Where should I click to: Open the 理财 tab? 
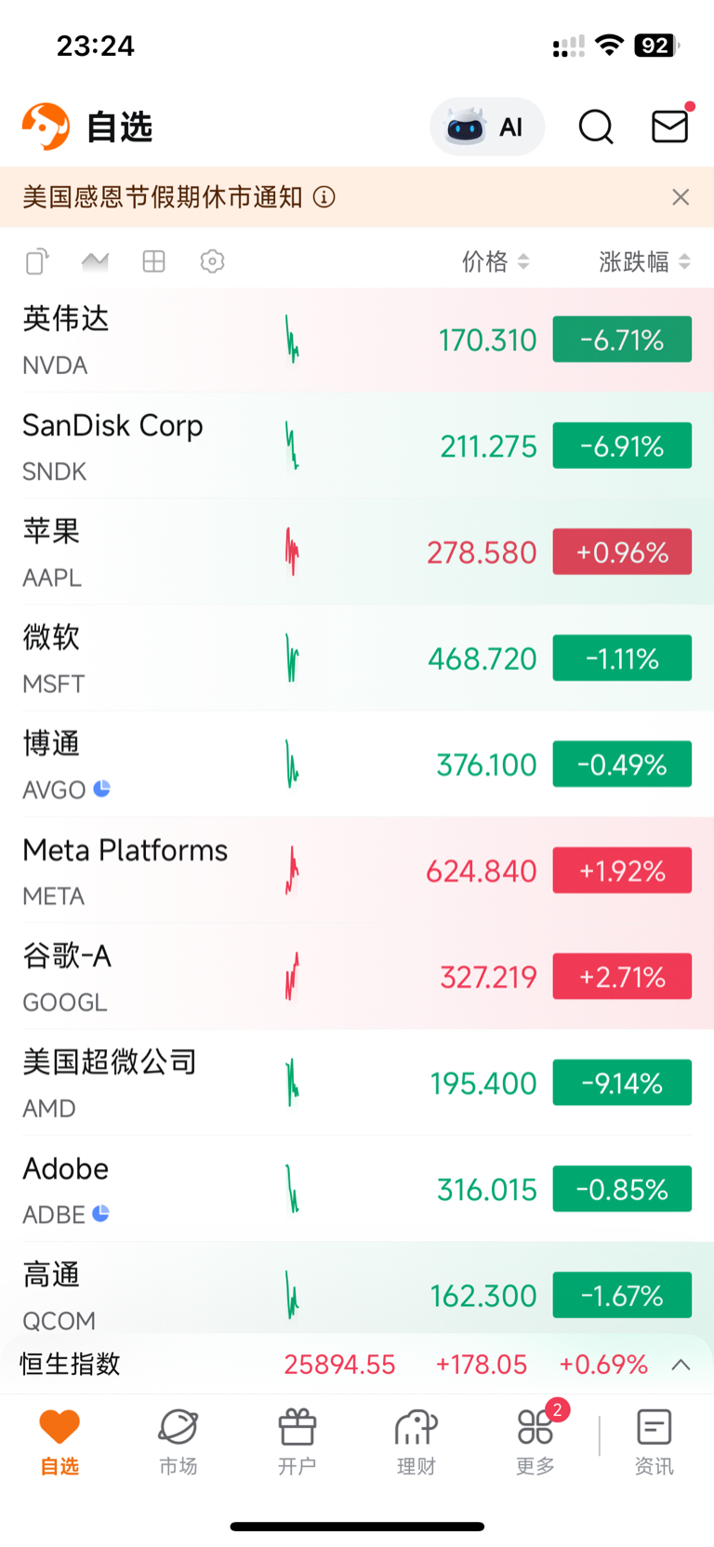[x=416, y=1441]
